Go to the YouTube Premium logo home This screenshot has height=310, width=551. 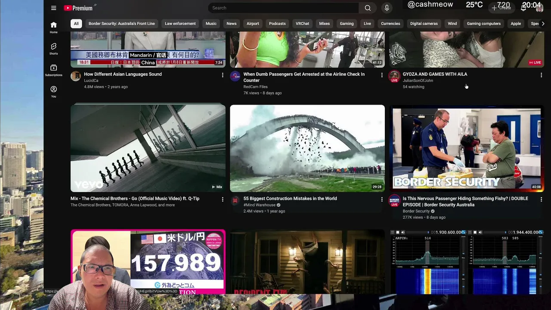coord(78,8)
